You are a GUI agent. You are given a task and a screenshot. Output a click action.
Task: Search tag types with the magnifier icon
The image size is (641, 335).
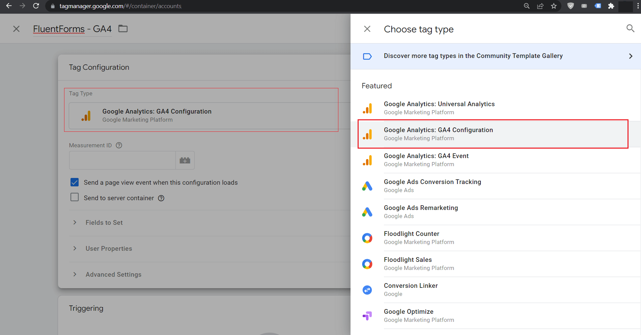coord(630,28)
